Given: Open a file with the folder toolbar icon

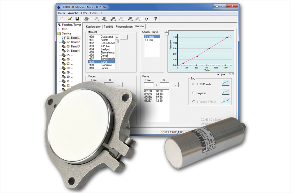Looking at the screenshot, I should point(70,19).
